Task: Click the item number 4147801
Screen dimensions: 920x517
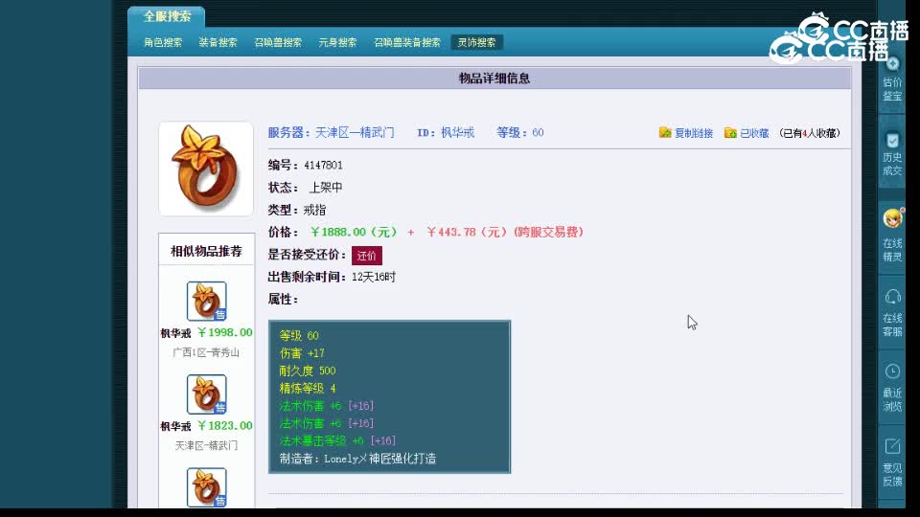Action: 323,166
